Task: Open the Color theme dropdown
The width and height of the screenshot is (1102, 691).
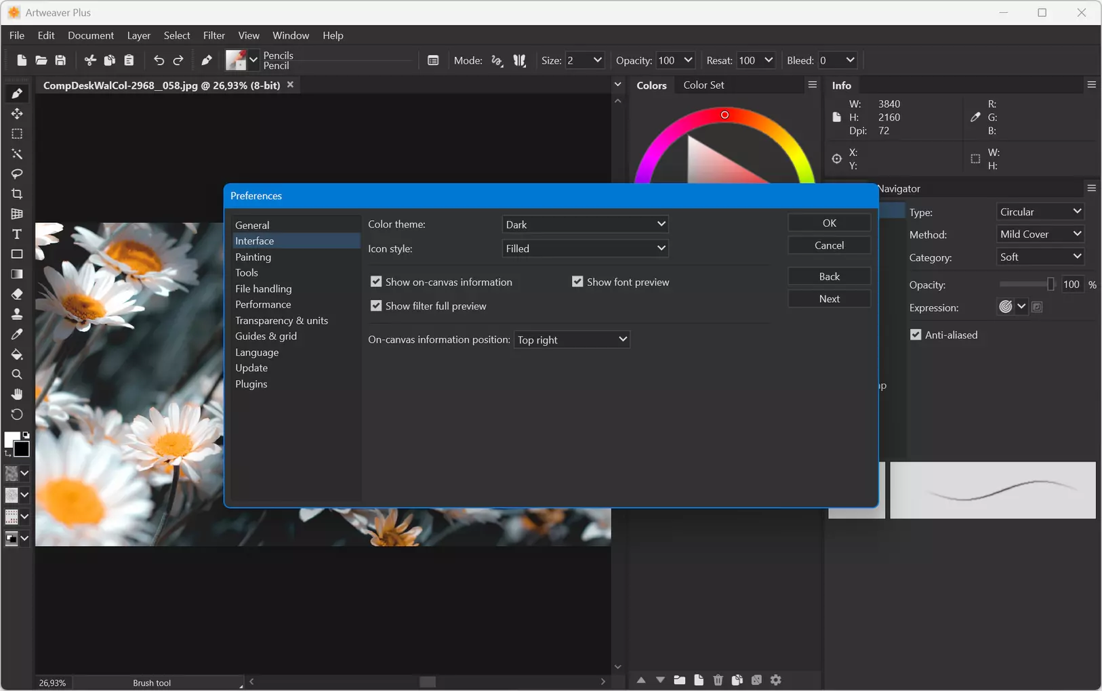Action: pos(586,224)
